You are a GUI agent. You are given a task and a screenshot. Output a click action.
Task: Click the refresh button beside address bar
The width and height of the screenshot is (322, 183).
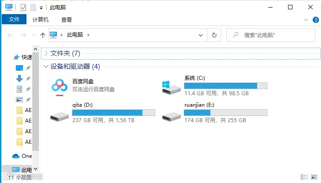tap(214, 35)
